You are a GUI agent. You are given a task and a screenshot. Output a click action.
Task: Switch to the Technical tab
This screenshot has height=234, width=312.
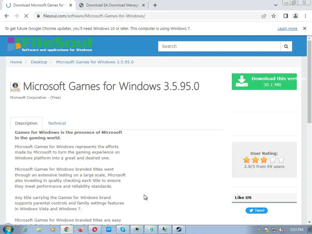pyautogui.click(x=57, y=123)
